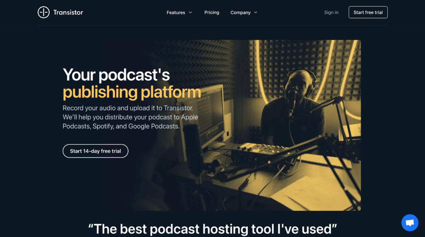
Task: Click the Sign in link
Action: click(331, 12)
